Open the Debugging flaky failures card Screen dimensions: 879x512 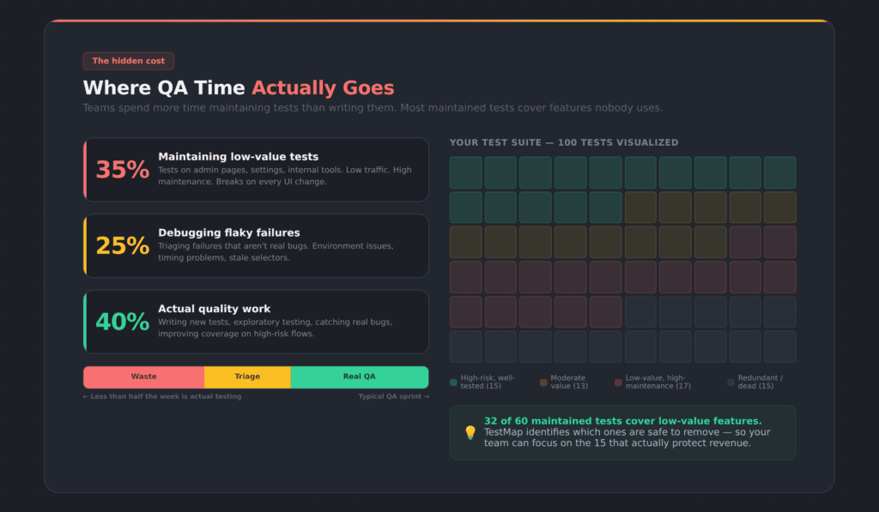pos(256,245)
